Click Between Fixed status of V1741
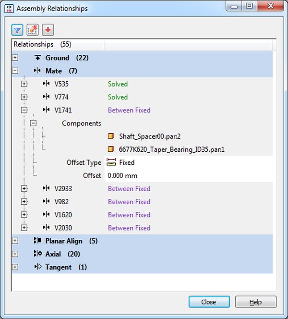Screen dimensions: 288x319 (129, 110)
